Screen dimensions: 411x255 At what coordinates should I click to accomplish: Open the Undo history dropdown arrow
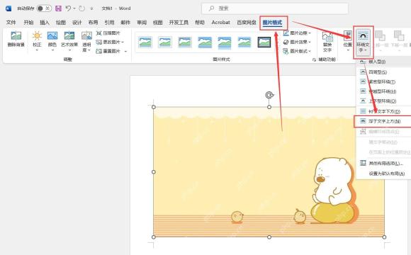click(x=74, y=8)
